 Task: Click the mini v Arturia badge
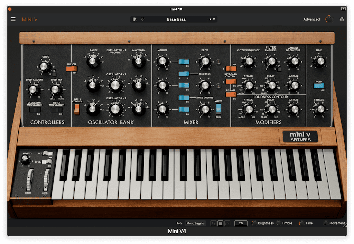(300, 137)
